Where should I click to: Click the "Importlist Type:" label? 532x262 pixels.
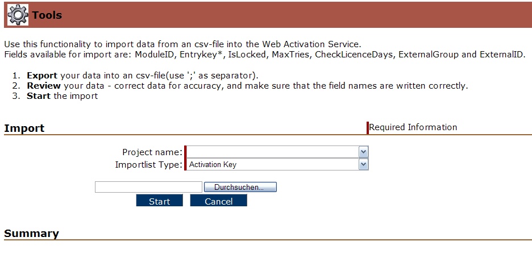(x=148, y=164)
